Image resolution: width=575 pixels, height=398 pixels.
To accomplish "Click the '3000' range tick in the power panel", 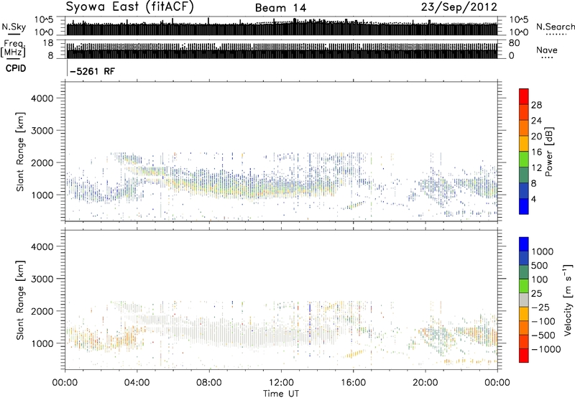I will click(42, 131).
